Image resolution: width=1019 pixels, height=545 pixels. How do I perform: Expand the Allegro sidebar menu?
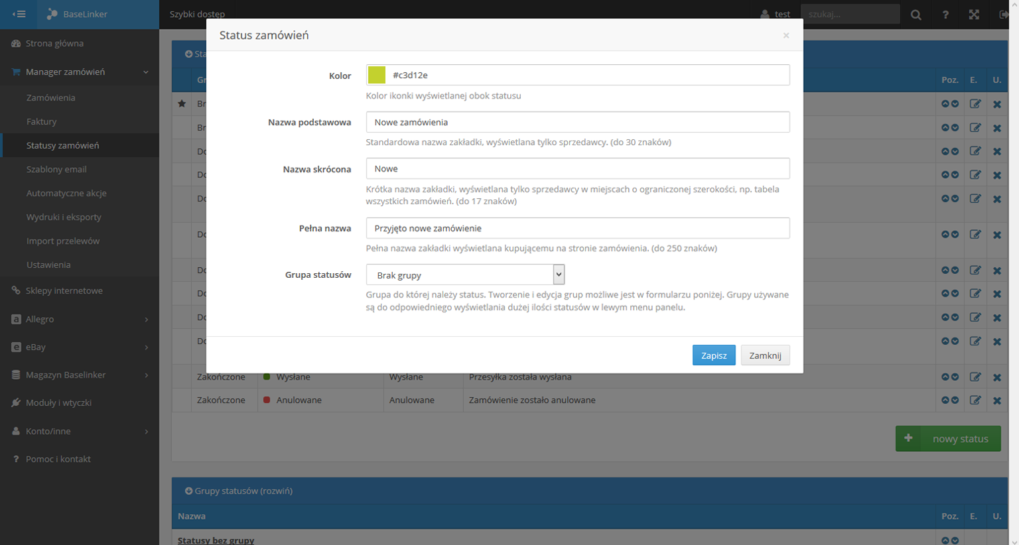pyautogui.click(x=80, y=319)
